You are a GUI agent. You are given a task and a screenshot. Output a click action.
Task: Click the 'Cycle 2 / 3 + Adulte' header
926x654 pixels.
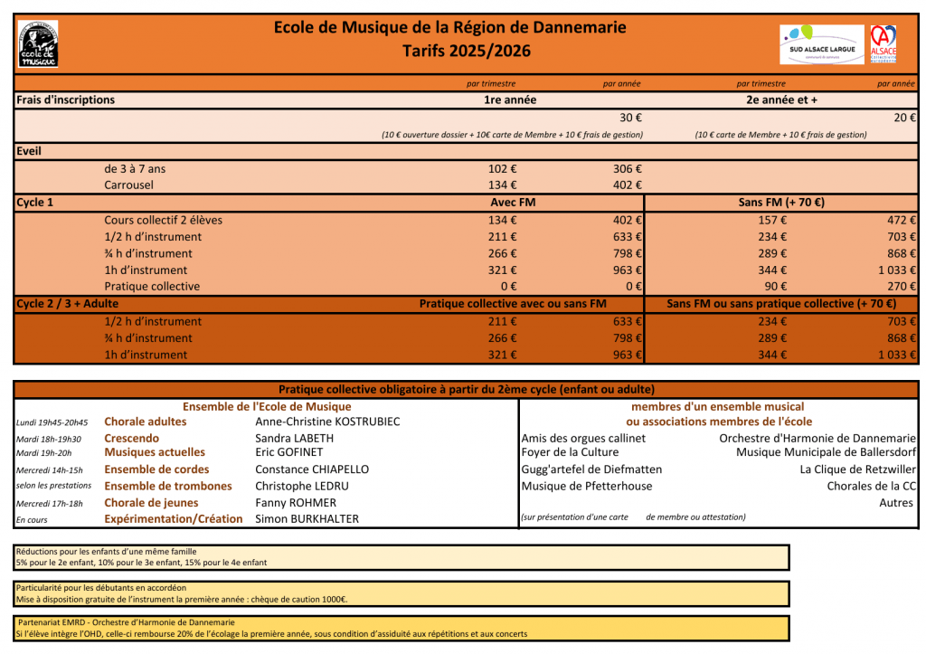[68, 304]
